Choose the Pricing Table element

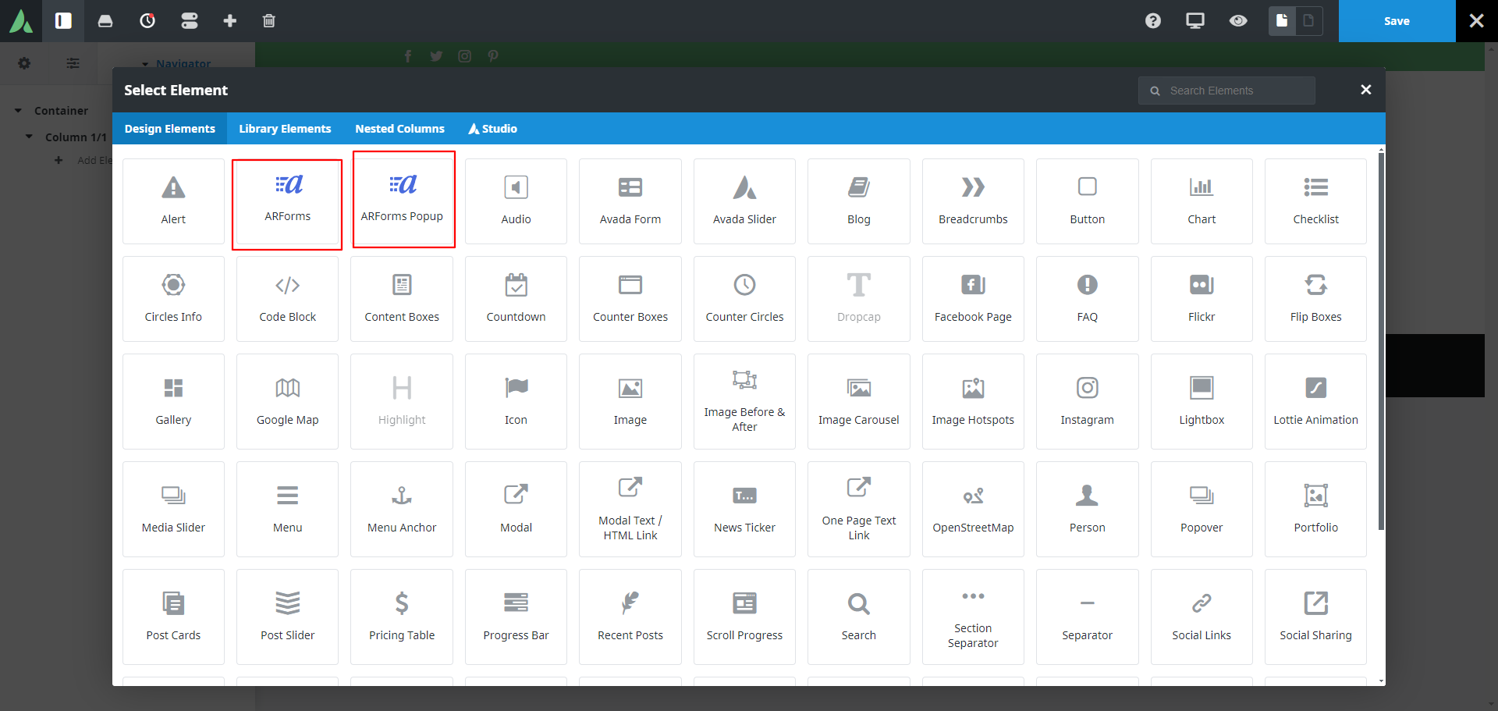click(x=402, y=616)
